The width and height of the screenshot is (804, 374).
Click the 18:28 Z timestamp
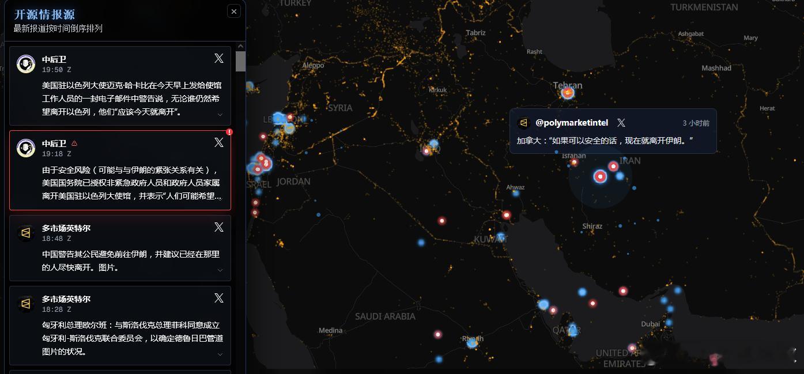(x=56, y=309)
